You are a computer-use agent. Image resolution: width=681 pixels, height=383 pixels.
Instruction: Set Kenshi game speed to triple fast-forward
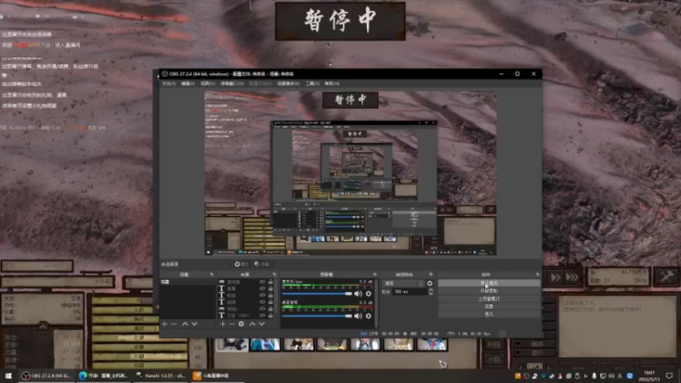pos(572,277)
